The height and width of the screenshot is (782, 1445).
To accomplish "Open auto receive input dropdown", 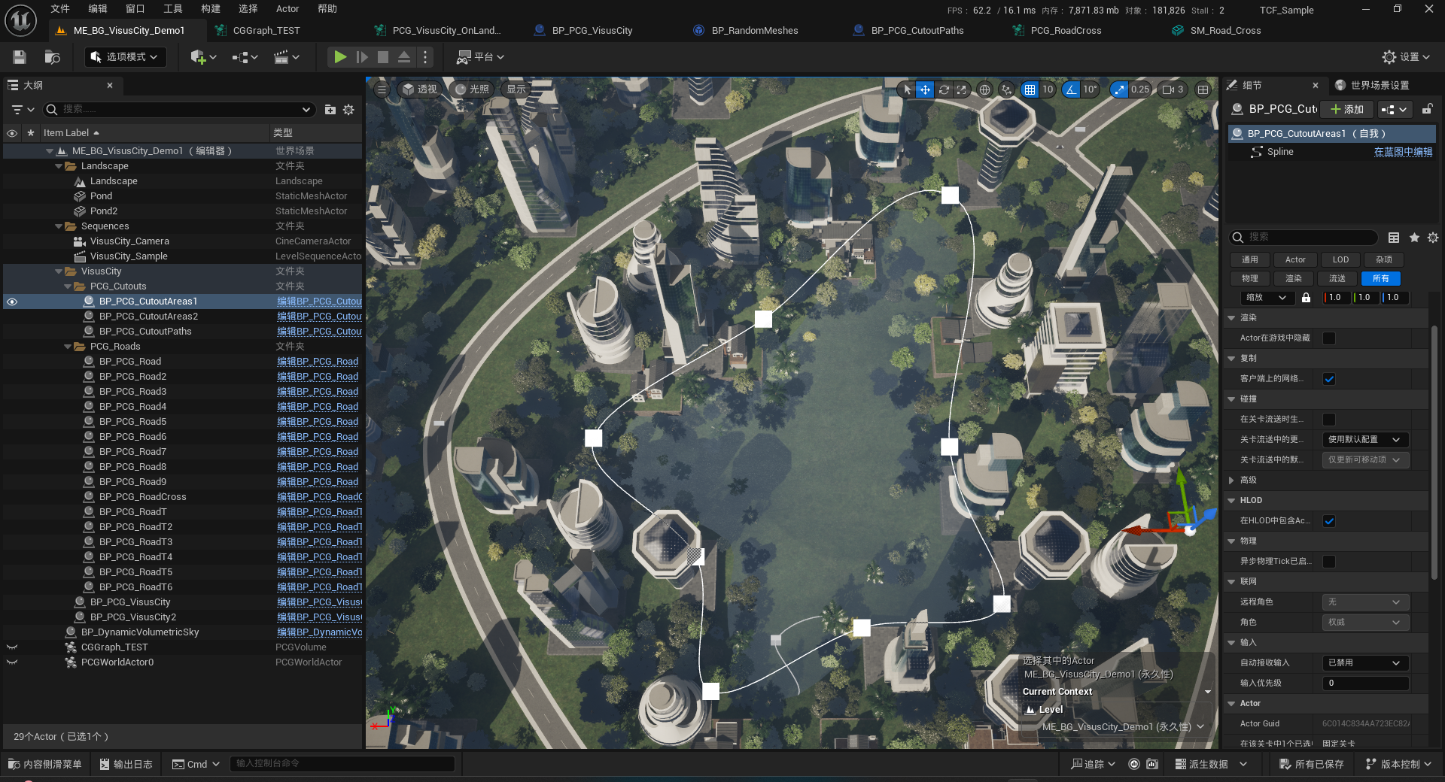I will click(x=1365, y=663).
